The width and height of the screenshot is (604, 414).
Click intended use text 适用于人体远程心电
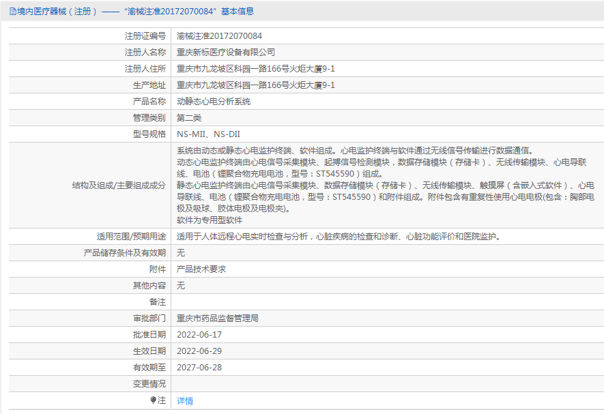pos(339,236)
